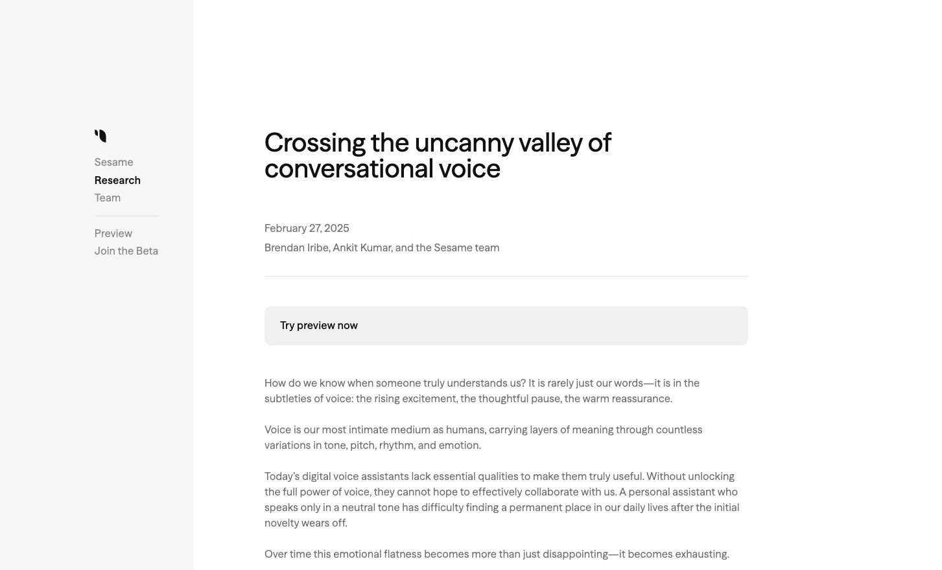Click the Join the Beta link
This screenshot has width=942, height=570.
click(x=126, y=251)
